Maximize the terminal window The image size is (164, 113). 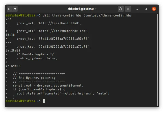[x=146, y=9]
